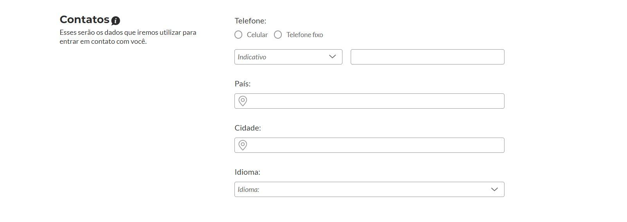The image size is (627, 222).
Task: Click the Idioma: field label above dropdown
Action: tap(247, 172)
